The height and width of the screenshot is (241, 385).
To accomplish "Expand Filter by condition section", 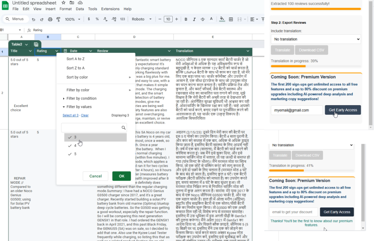I will point(79,99).
